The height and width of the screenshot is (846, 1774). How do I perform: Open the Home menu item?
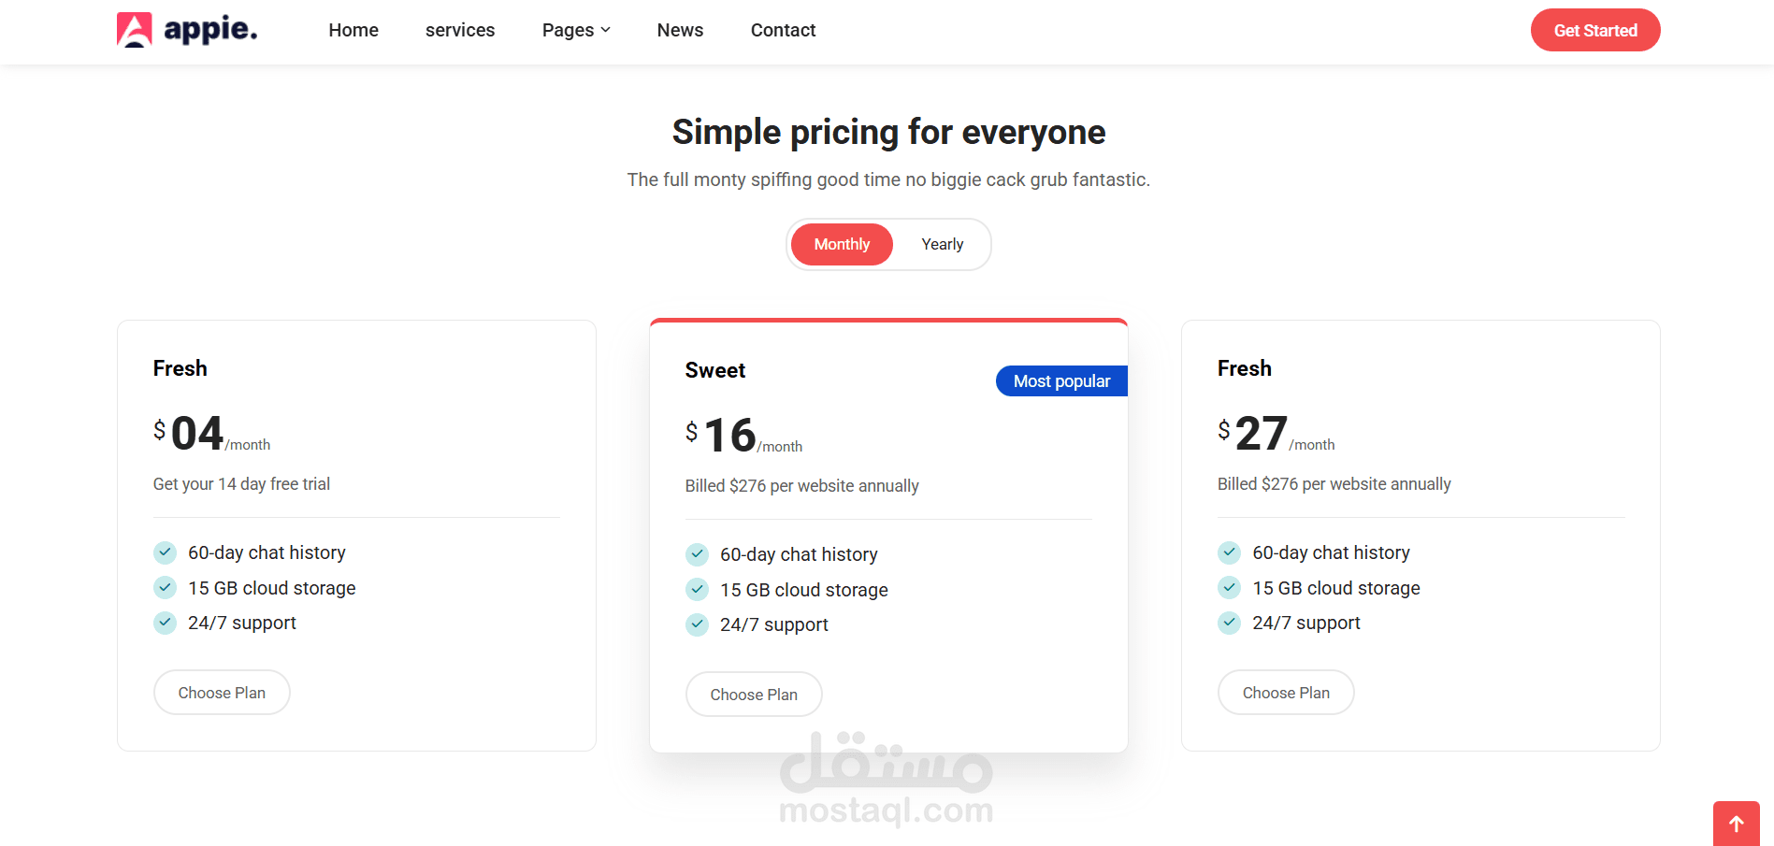(x=353, y=30)
